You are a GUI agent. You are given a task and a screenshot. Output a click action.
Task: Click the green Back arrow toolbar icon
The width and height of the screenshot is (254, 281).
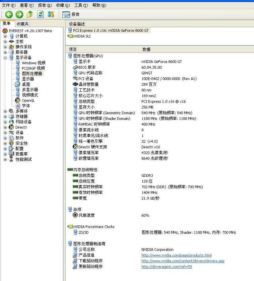pyautogui.click(x=9, y=14)
